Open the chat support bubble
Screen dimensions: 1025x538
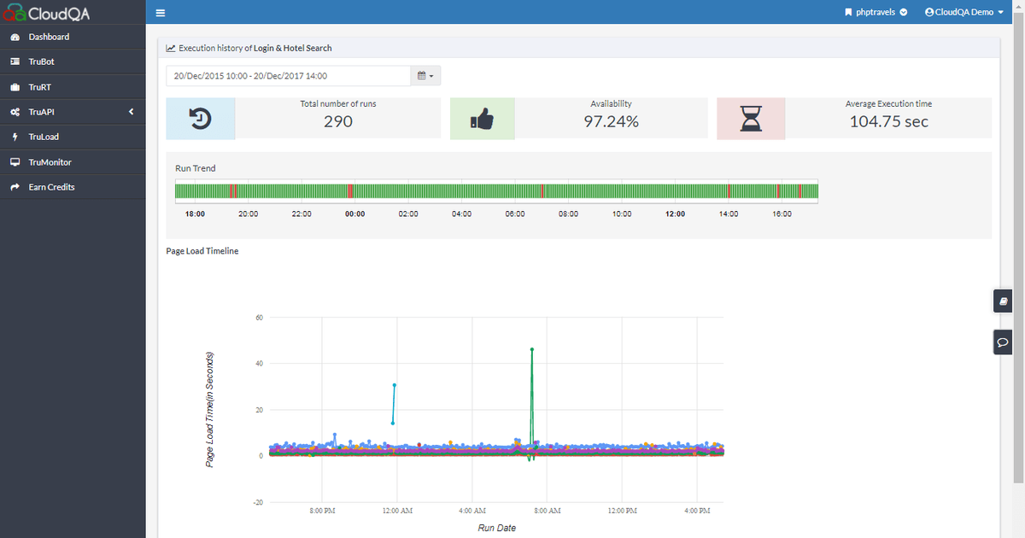[1002, 342]
